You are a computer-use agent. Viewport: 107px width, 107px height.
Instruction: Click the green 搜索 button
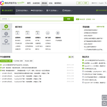click(x=69, y=19)
